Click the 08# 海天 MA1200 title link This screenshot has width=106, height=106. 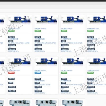[x=14, y=70]
